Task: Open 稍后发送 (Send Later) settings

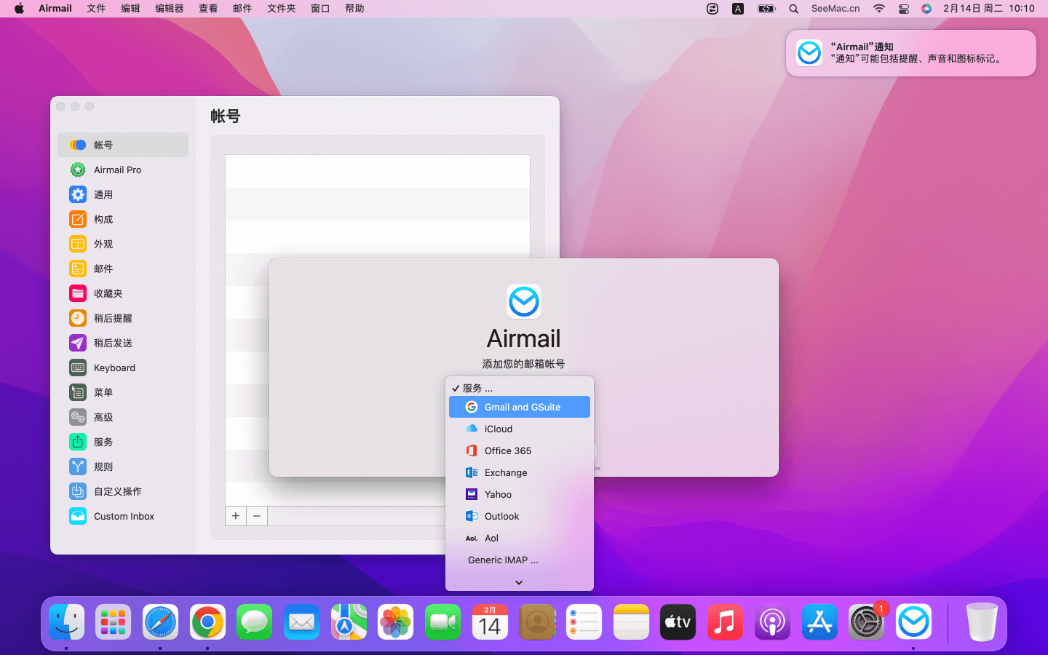Action: coord(113,343)
